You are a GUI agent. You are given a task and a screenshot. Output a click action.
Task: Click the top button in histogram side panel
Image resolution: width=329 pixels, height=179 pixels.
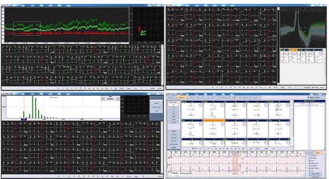[x=156, y=103]
